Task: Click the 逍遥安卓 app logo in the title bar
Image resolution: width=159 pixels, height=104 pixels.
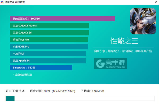Action: (x=2, y=2)
